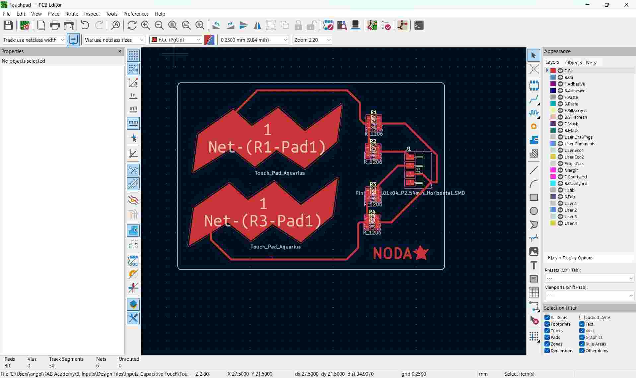Open the Route menu
Image resolution: width=636 pixels, height=378 pixels.
[72, 14]
